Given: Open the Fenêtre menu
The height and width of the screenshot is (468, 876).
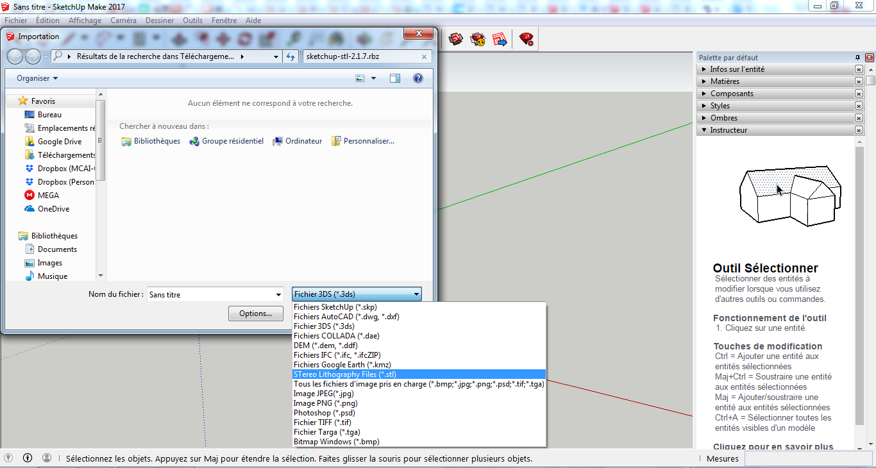Looking at the screenshot, I should (x=224, y=21).
